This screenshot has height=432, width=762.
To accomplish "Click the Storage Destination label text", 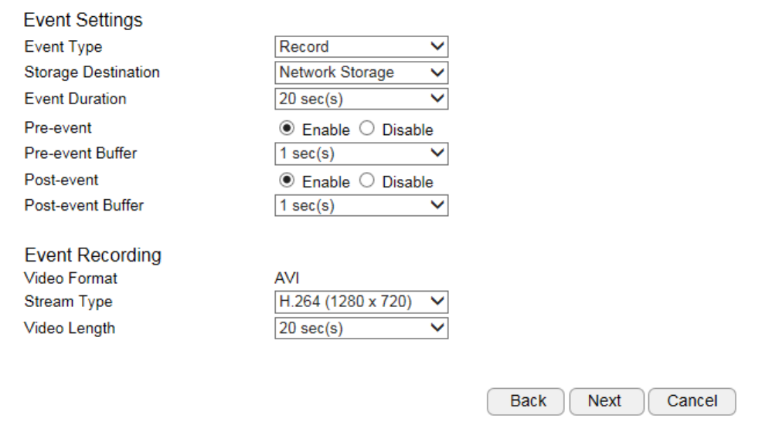I will [x=92, y=73].
